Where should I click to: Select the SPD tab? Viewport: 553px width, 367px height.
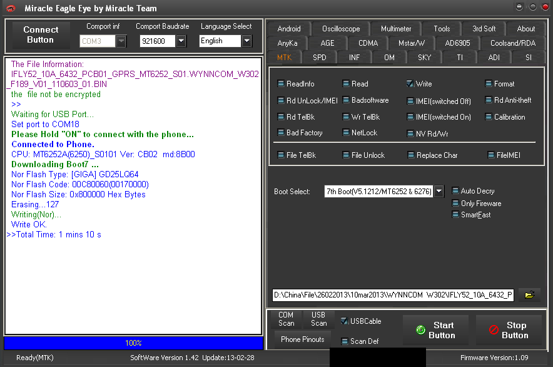[x=320, y=57]
